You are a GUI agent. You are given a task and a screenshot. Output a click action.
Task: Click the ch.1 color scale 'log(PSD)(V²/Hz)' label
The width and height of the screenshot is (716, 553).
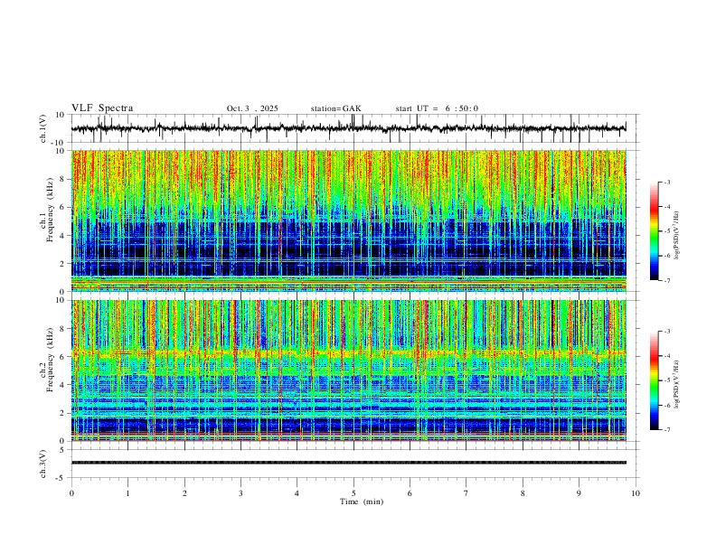[x=677, y=236]
